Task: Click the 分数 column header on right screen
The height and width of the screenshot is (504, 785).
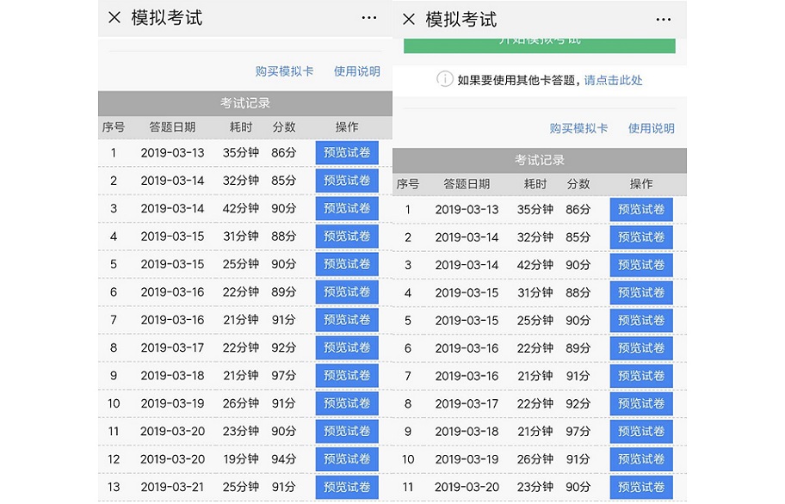Action: 578,184
